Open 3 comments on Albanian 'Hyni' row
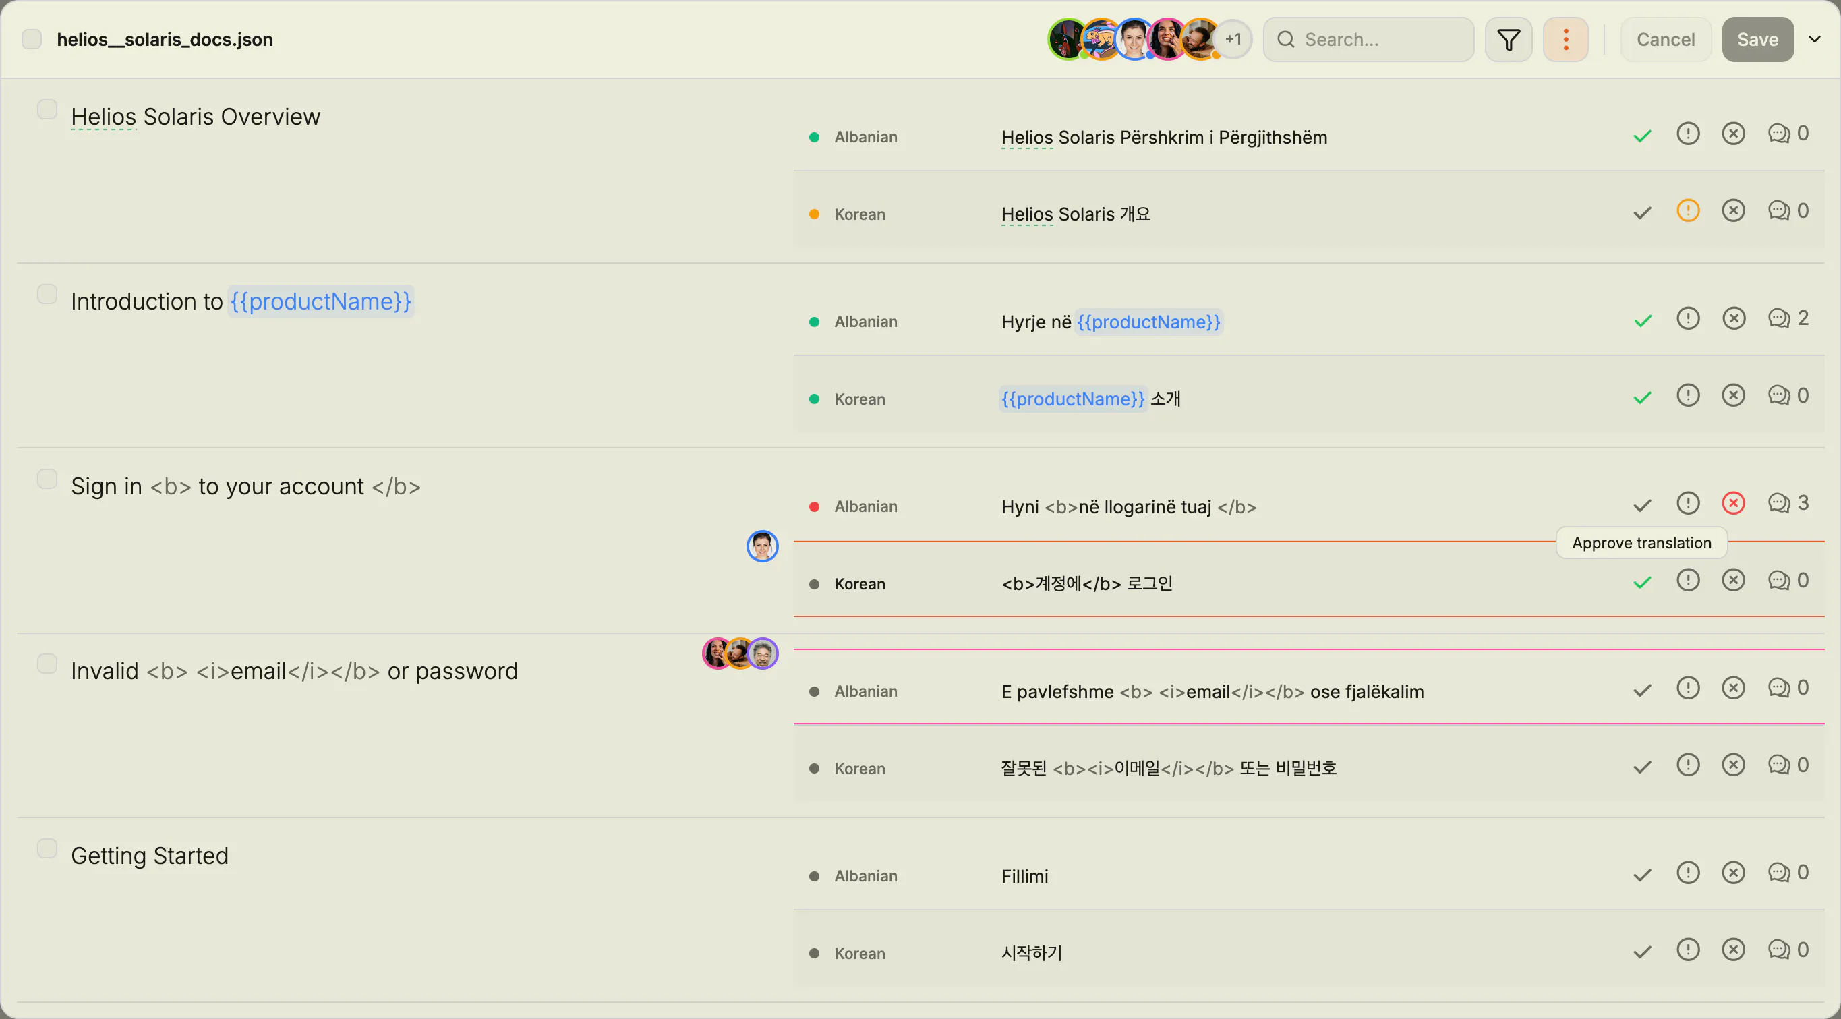The width and height of the screenshot is (1841, 1019). [x=1788, y=503]
